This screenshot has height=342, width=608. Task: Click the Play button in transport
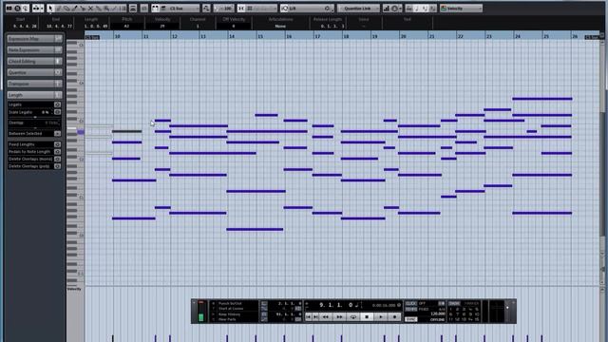pyautogui.click(x=381, y=316)
